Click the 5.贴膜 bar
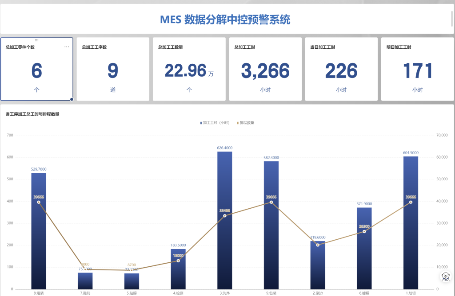455x296 pixels. coord(132,281)
